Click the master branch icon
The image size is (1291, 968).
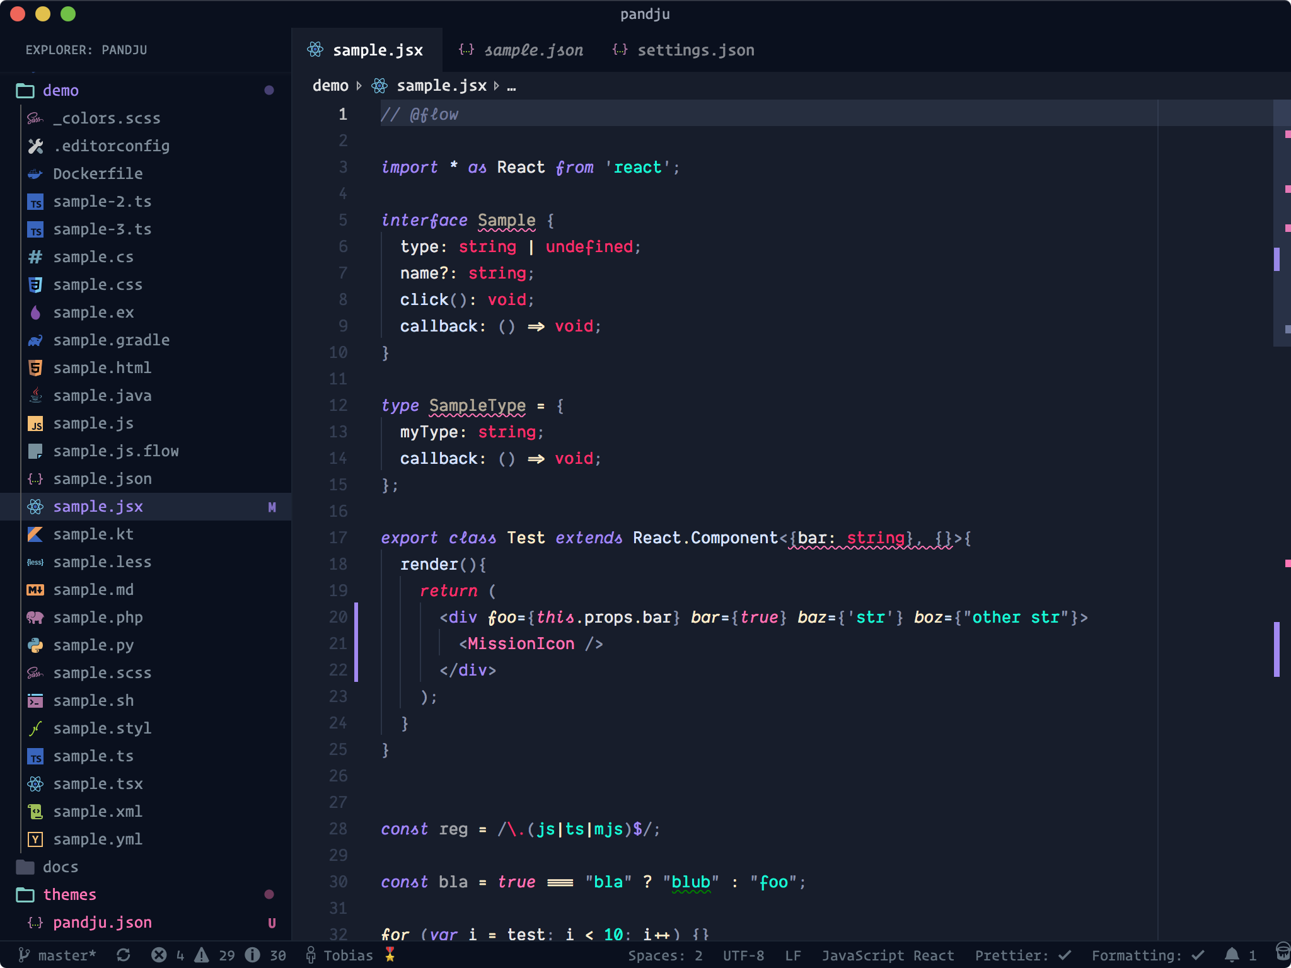[24, 955]
